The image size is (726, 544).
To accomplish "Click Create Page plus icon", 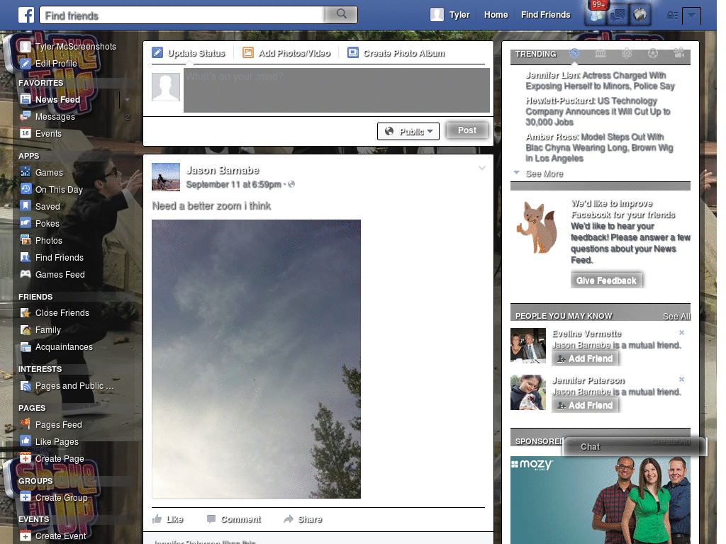I will click(x=26, y=458).
